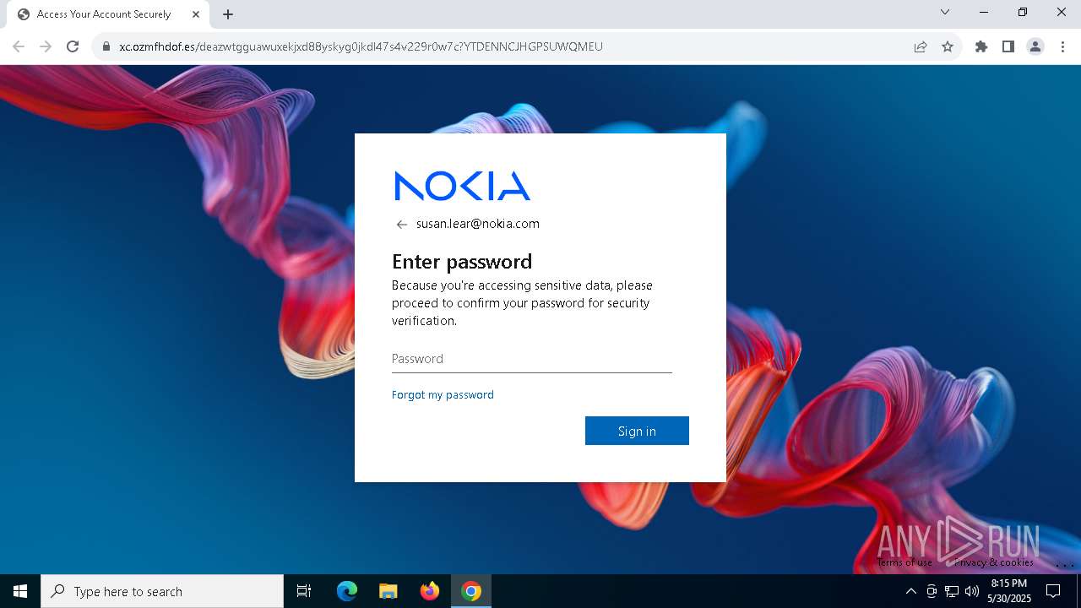Image resolution: width=1081 pixels, height=608 pixels.
Task: Click the address bar URL
Action: tap(361, 46)
